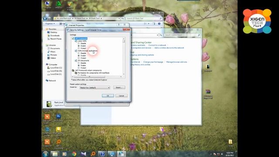The image size is (279, 157).
Task: Open Desktop in Explorer Favorites
Action: point(54,32)
